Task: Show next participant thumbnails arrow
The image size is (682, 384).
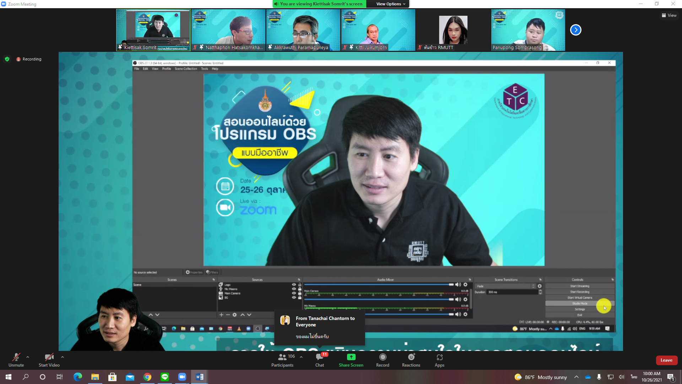Action: tap(575, 30)
